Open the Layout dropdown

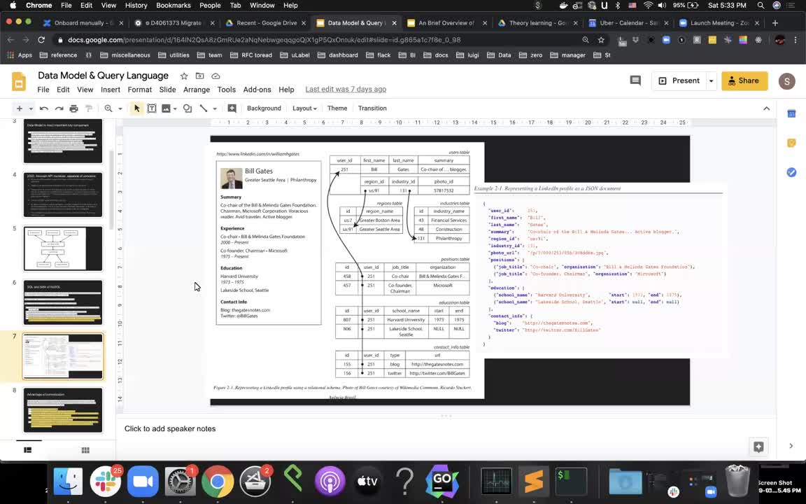click(304, 108)
